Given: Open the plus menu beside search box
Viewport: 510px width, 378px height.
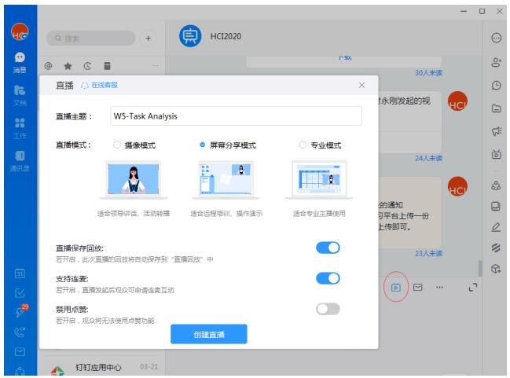Looking at the screenshot, I should tap(149, 37).
